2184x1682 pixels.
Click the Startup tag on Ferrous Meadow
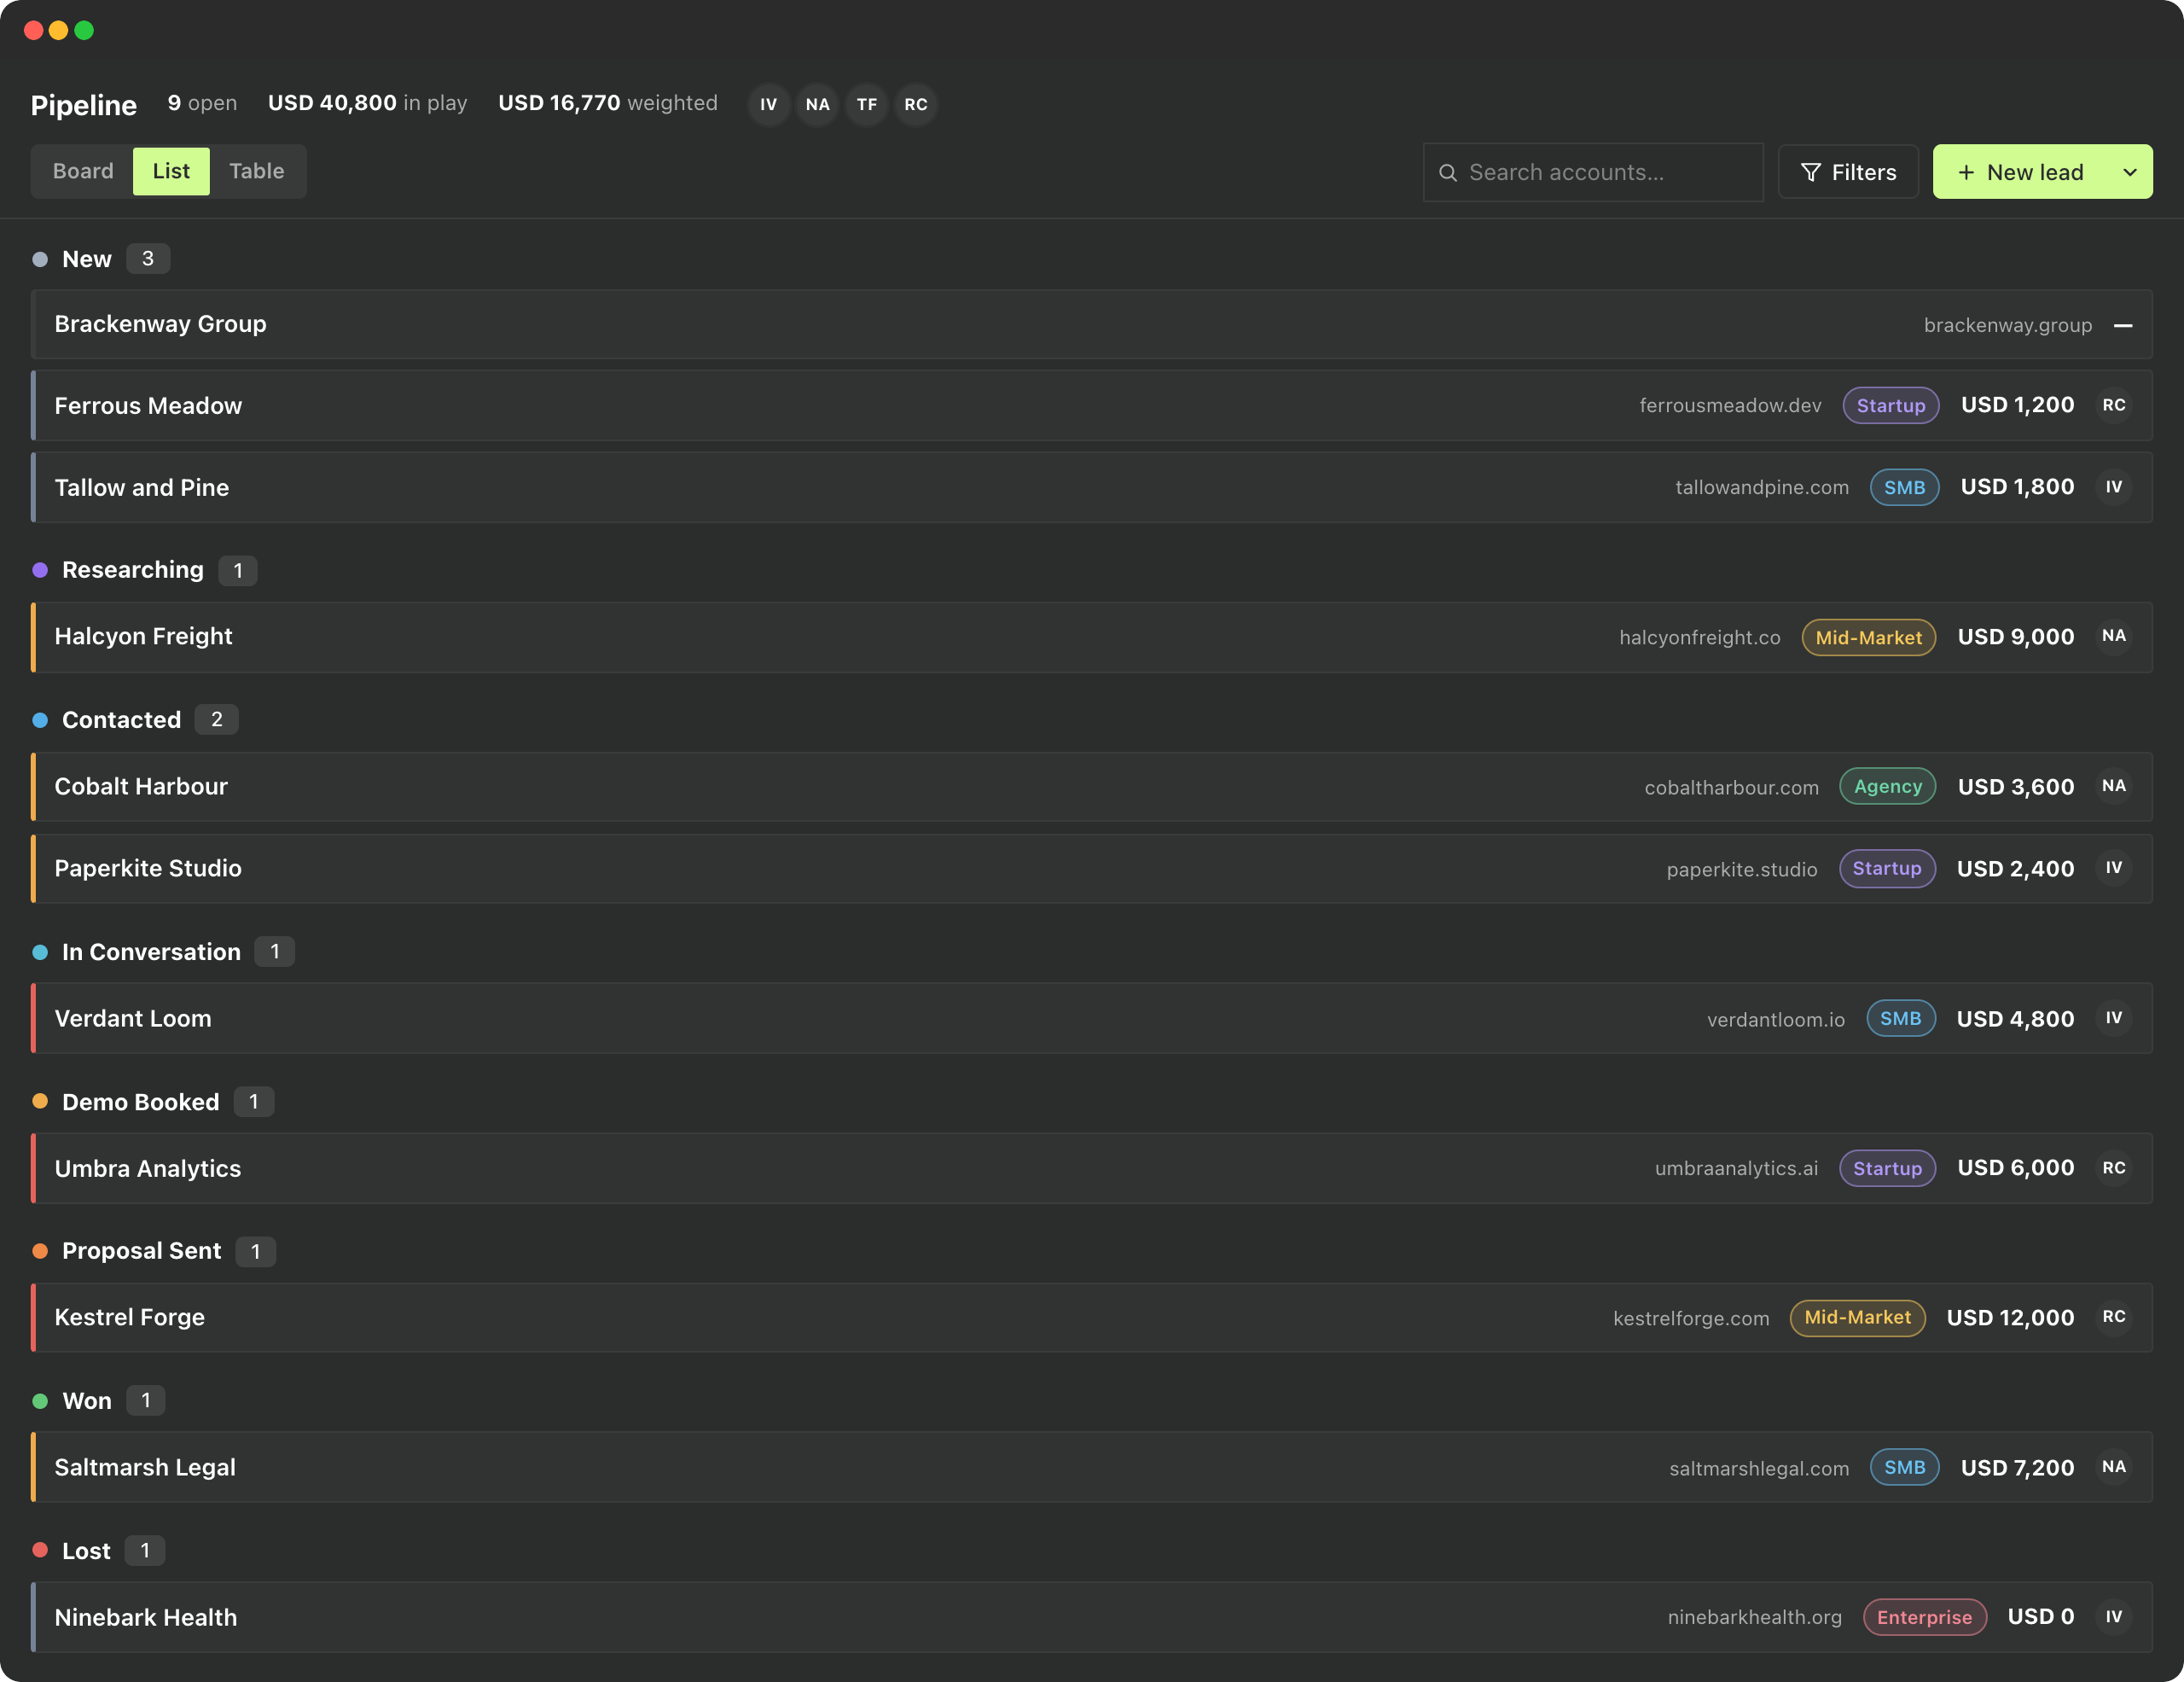[x=1890, y=405]
